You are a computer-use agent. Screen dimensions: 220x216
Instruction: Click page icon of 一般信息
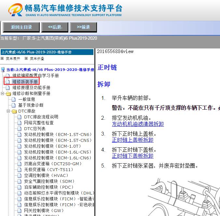(x=14, y=99)
